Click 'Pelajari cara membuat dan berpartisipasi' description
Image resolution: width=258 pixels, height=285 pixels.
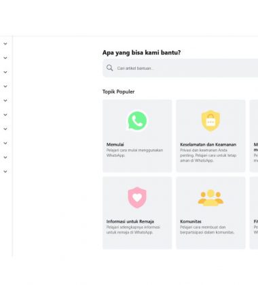pyautogui.click(x=207, y=229)
